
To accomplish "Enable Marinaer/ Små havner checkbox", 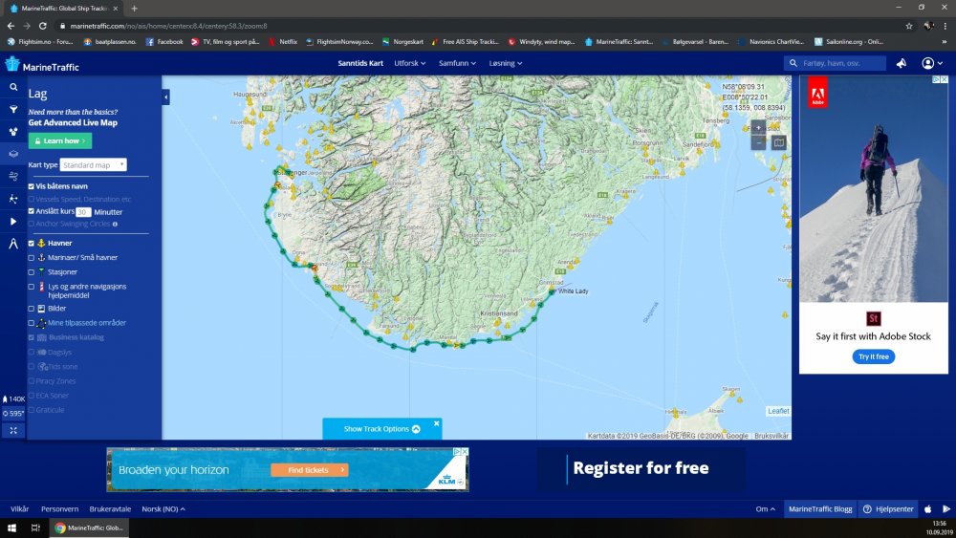I will pos(32,258).
